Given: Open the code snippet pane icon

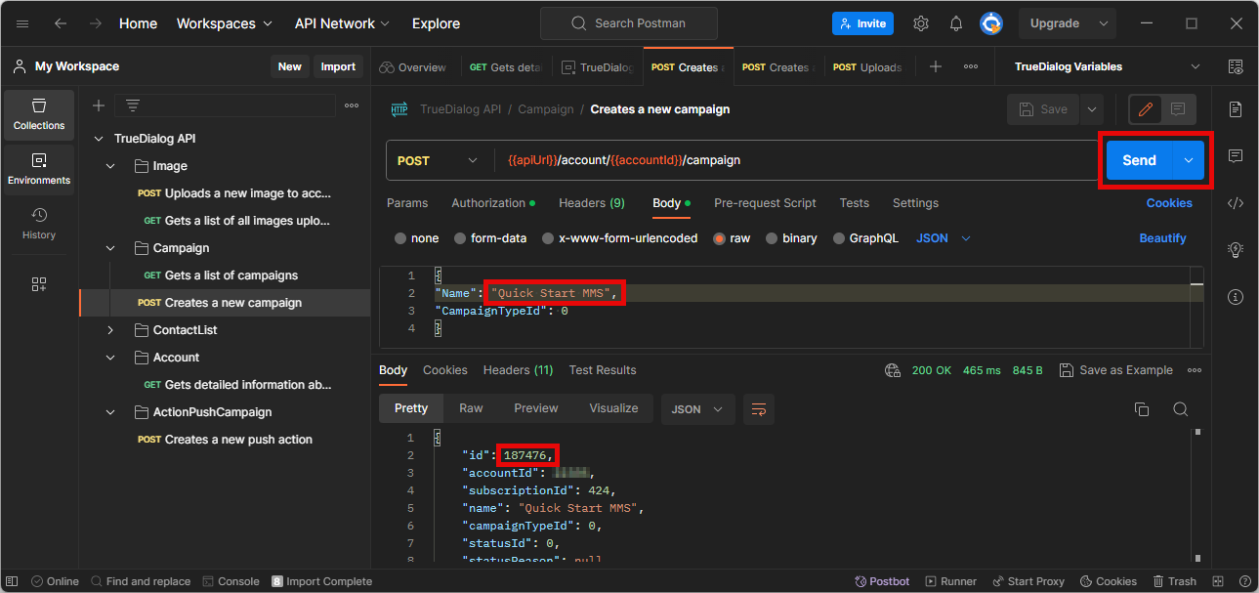Looking at the screenshot, I should coord(1236,203).
